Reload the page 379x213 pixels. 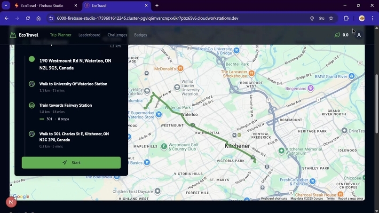28,18
